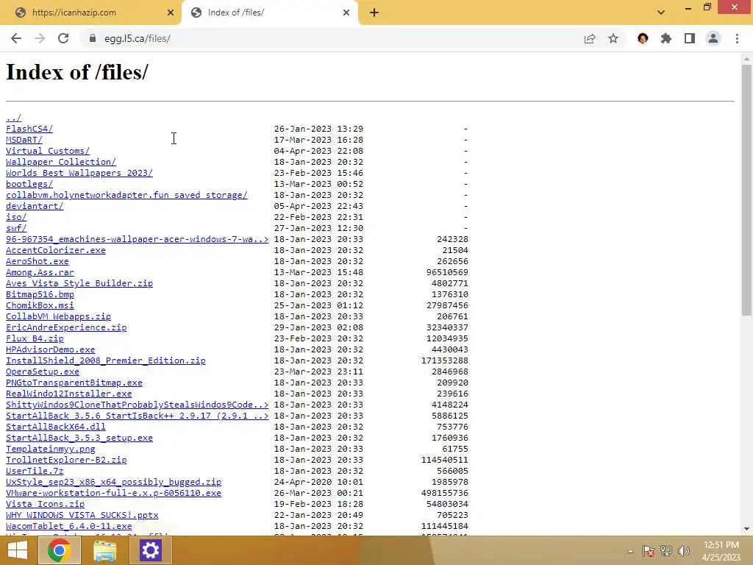The image size is (753, 565).
Task: Go back using the browser back arrow
Action: click(x=16, y=38)
